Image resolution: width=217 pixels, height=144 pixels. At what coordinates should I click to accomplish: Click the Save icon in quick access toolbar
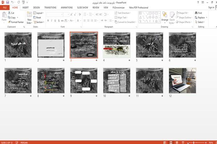click(x=8, y=2)
